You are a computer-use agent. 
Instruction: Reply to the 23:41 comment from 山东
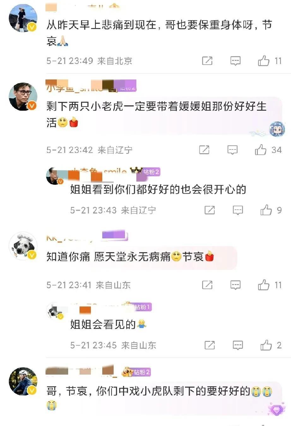[x=235, y=285]
